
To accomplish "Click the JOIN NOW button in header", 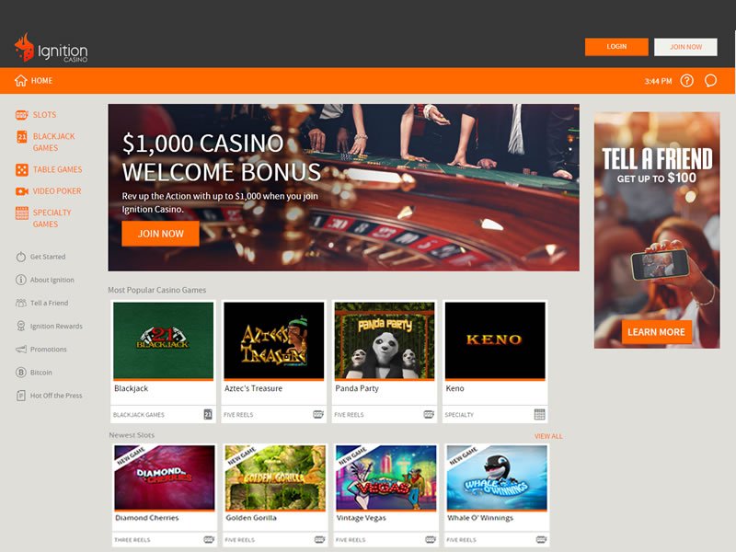I will pyautogui.click(x=685, y=47).
